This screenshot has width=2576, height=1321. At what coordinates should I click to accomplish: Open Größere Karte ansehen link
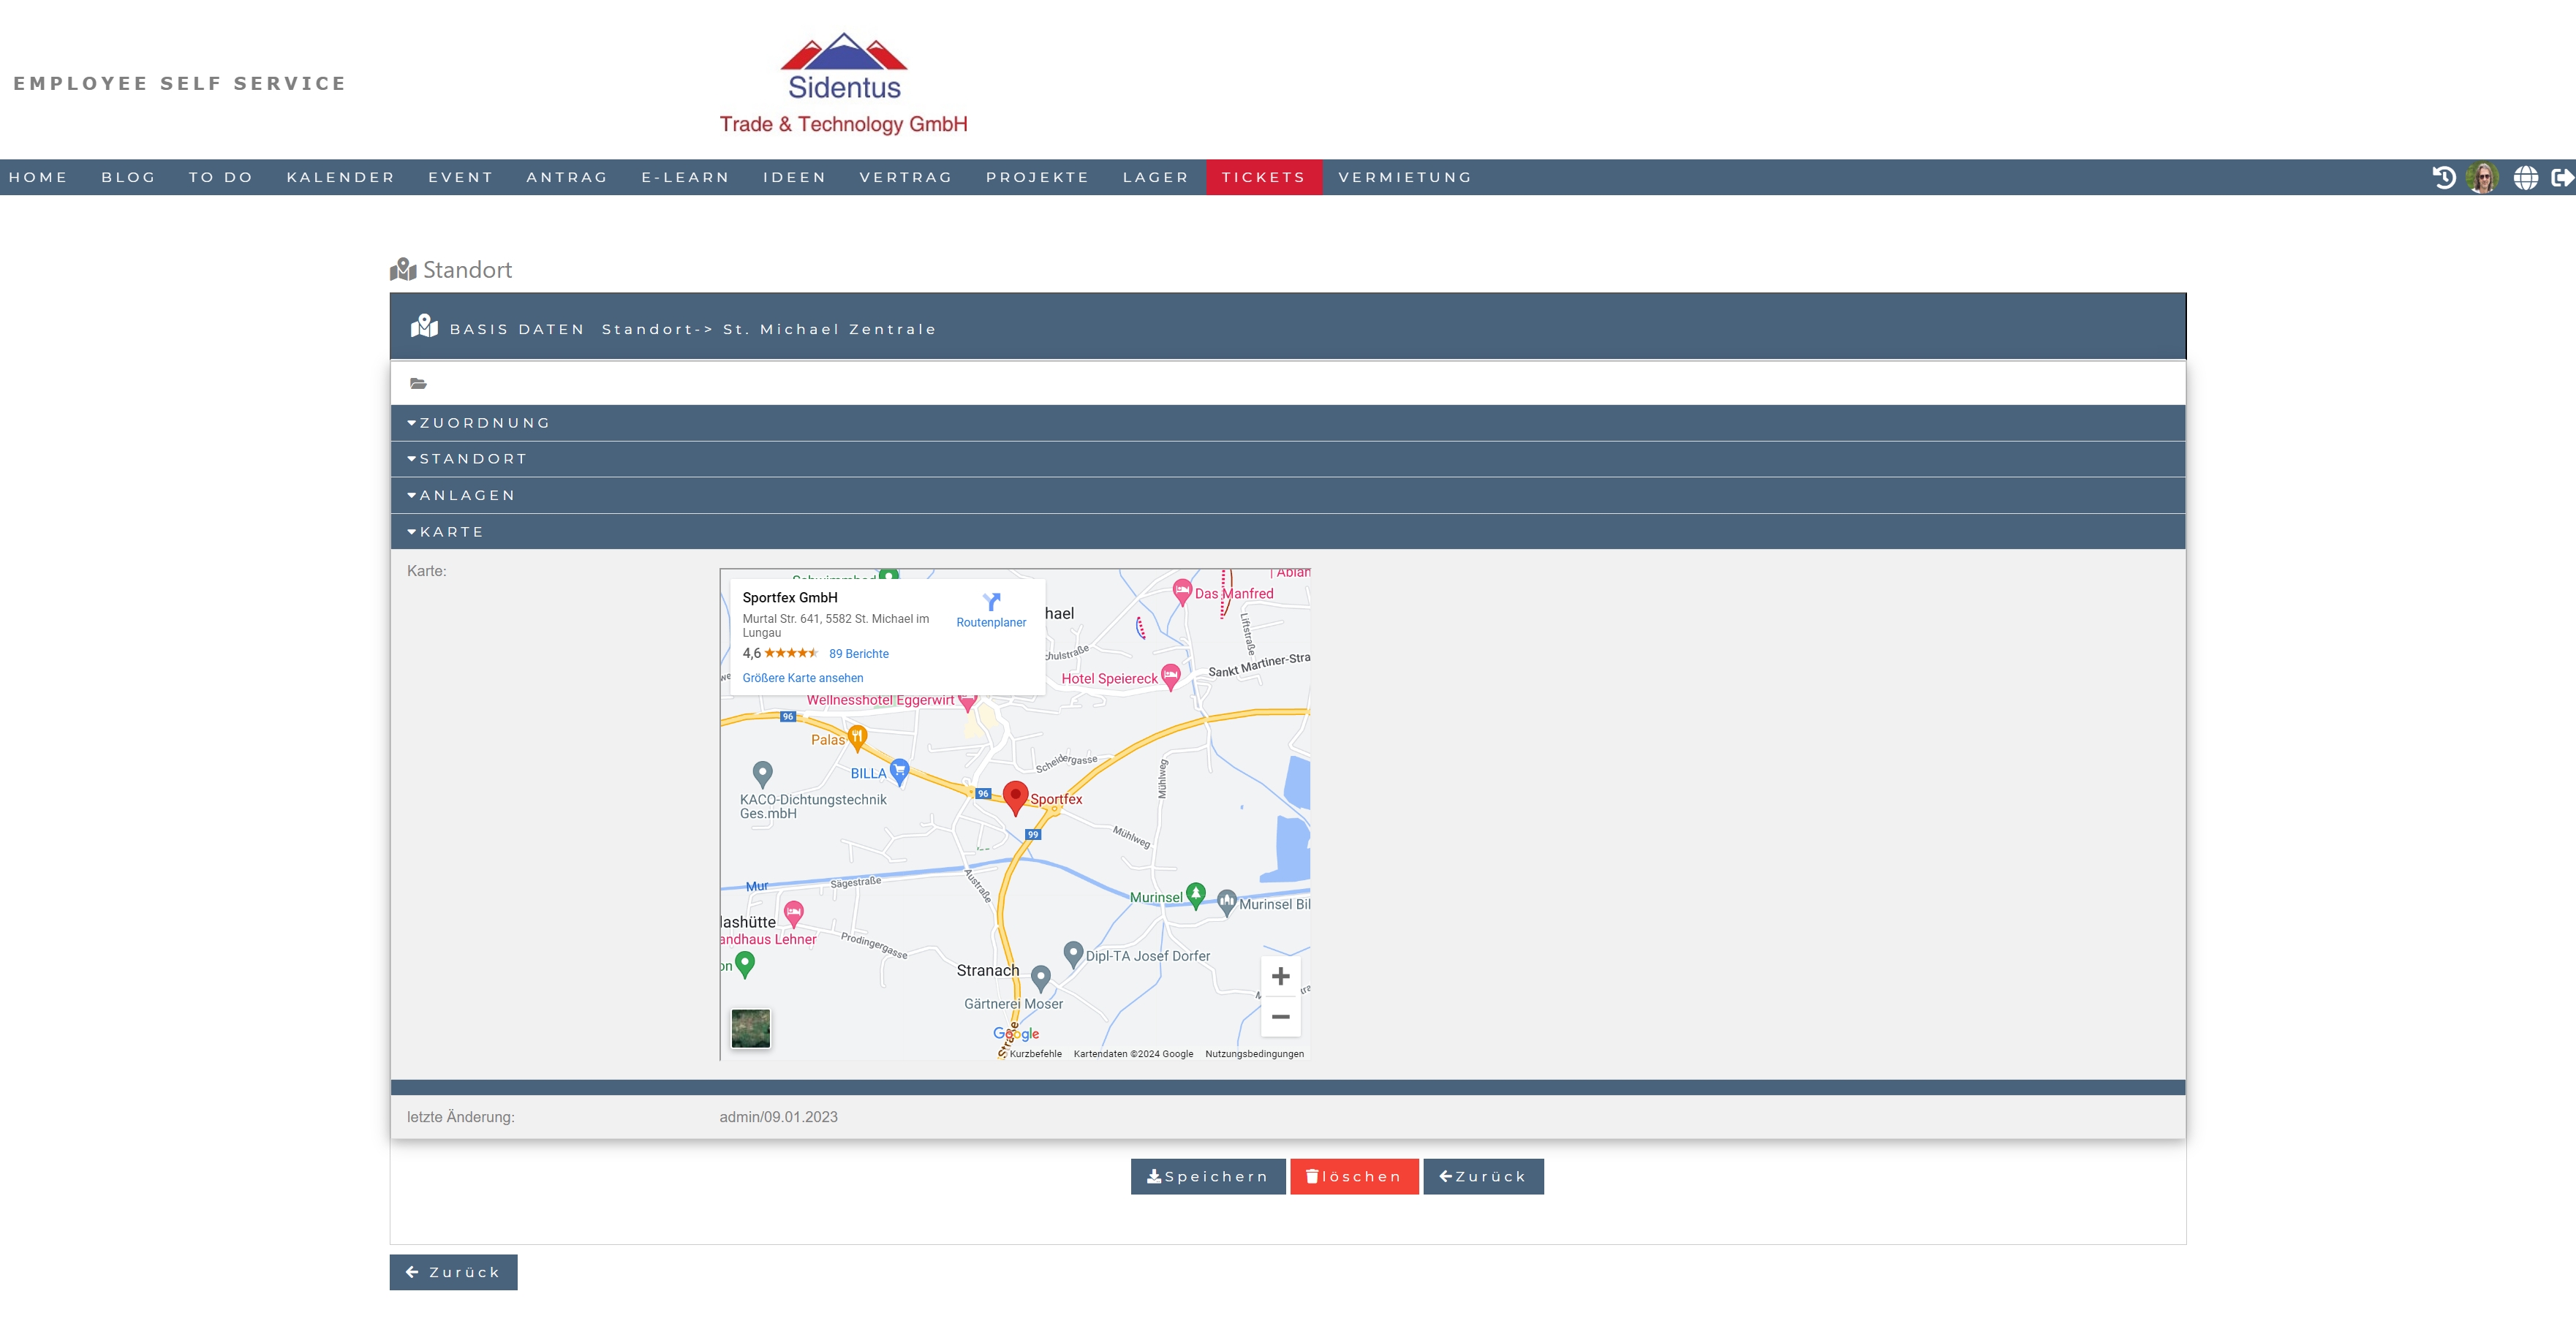point(802,678)
